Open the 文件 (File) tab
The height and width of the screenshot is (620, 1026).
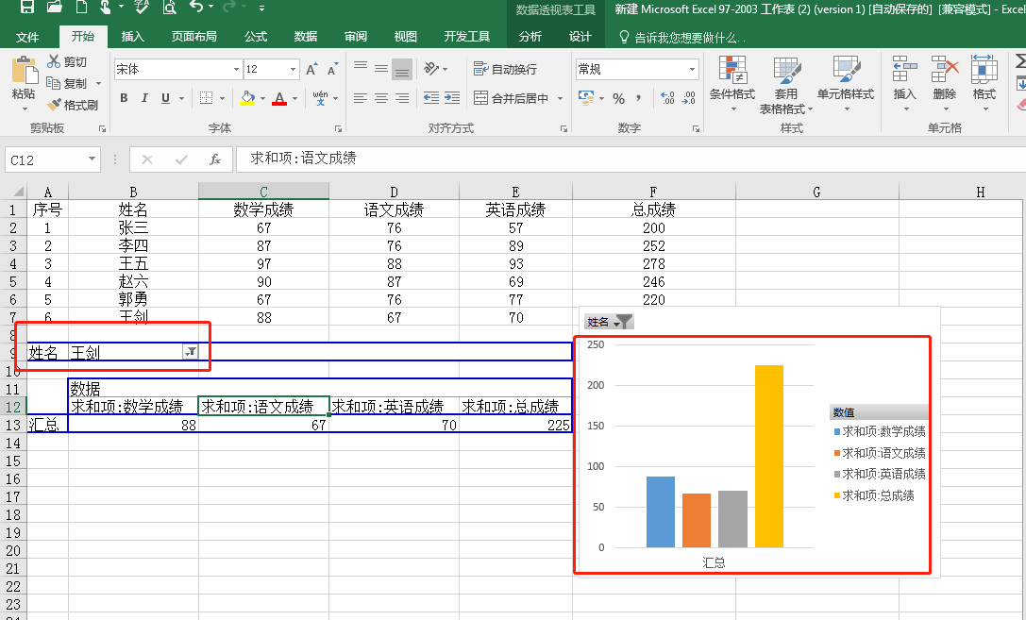click(26, 37)
